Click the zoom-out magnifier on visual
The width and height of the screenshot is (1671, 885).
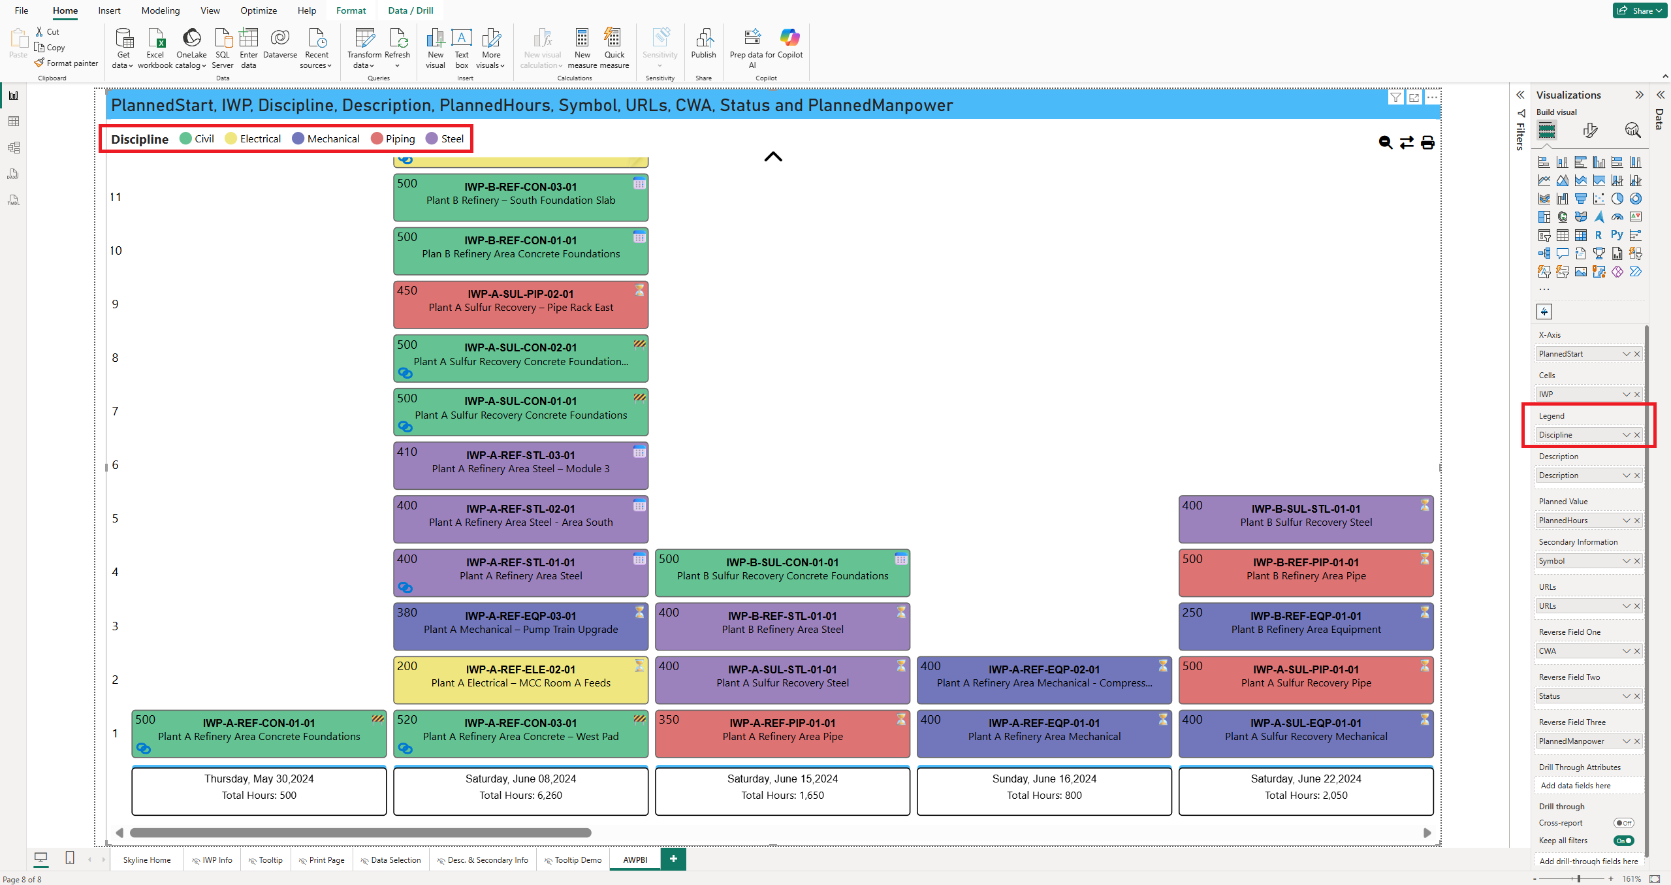(1386, 142)
